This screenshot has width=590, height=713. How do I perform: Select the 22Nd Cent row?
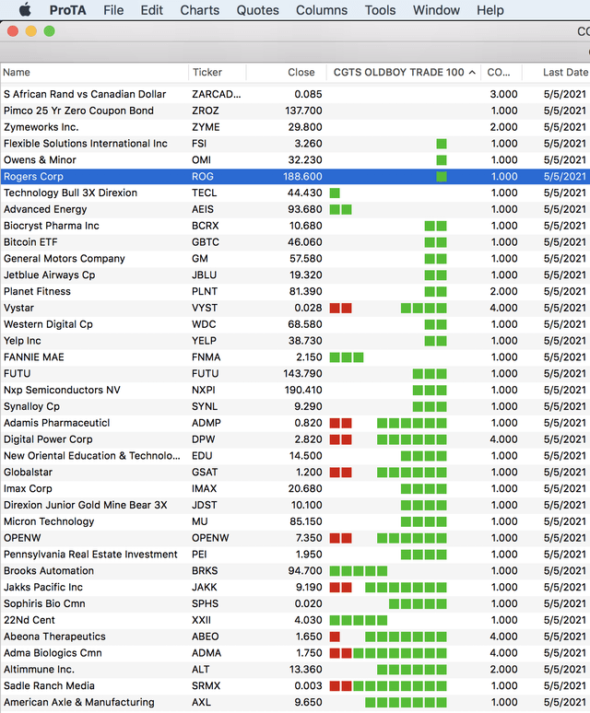pyautogui.click(x=295, y=620)
